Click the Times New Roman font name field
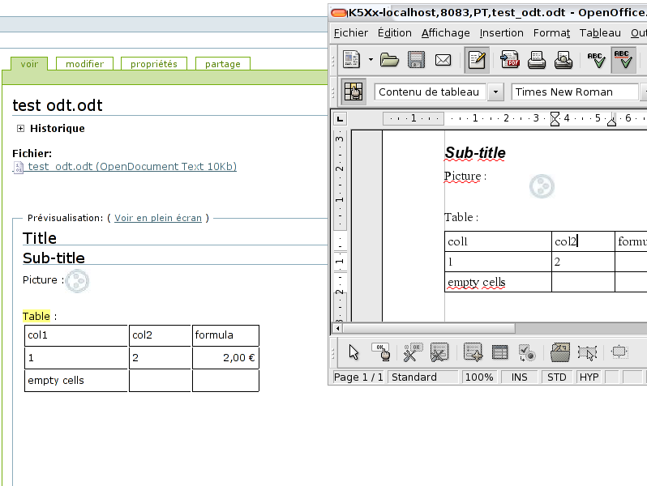 point(574,92)
